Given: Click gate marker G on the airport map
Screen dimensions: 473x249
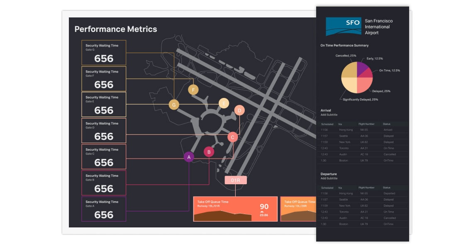Looking at the screenshot, I should [x=174, y=105].
